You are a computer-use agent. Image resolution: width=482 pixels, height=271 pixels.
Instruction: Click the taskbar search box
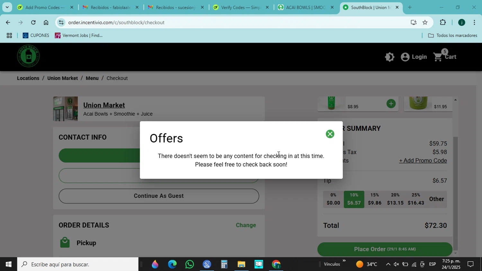point(78,264)
